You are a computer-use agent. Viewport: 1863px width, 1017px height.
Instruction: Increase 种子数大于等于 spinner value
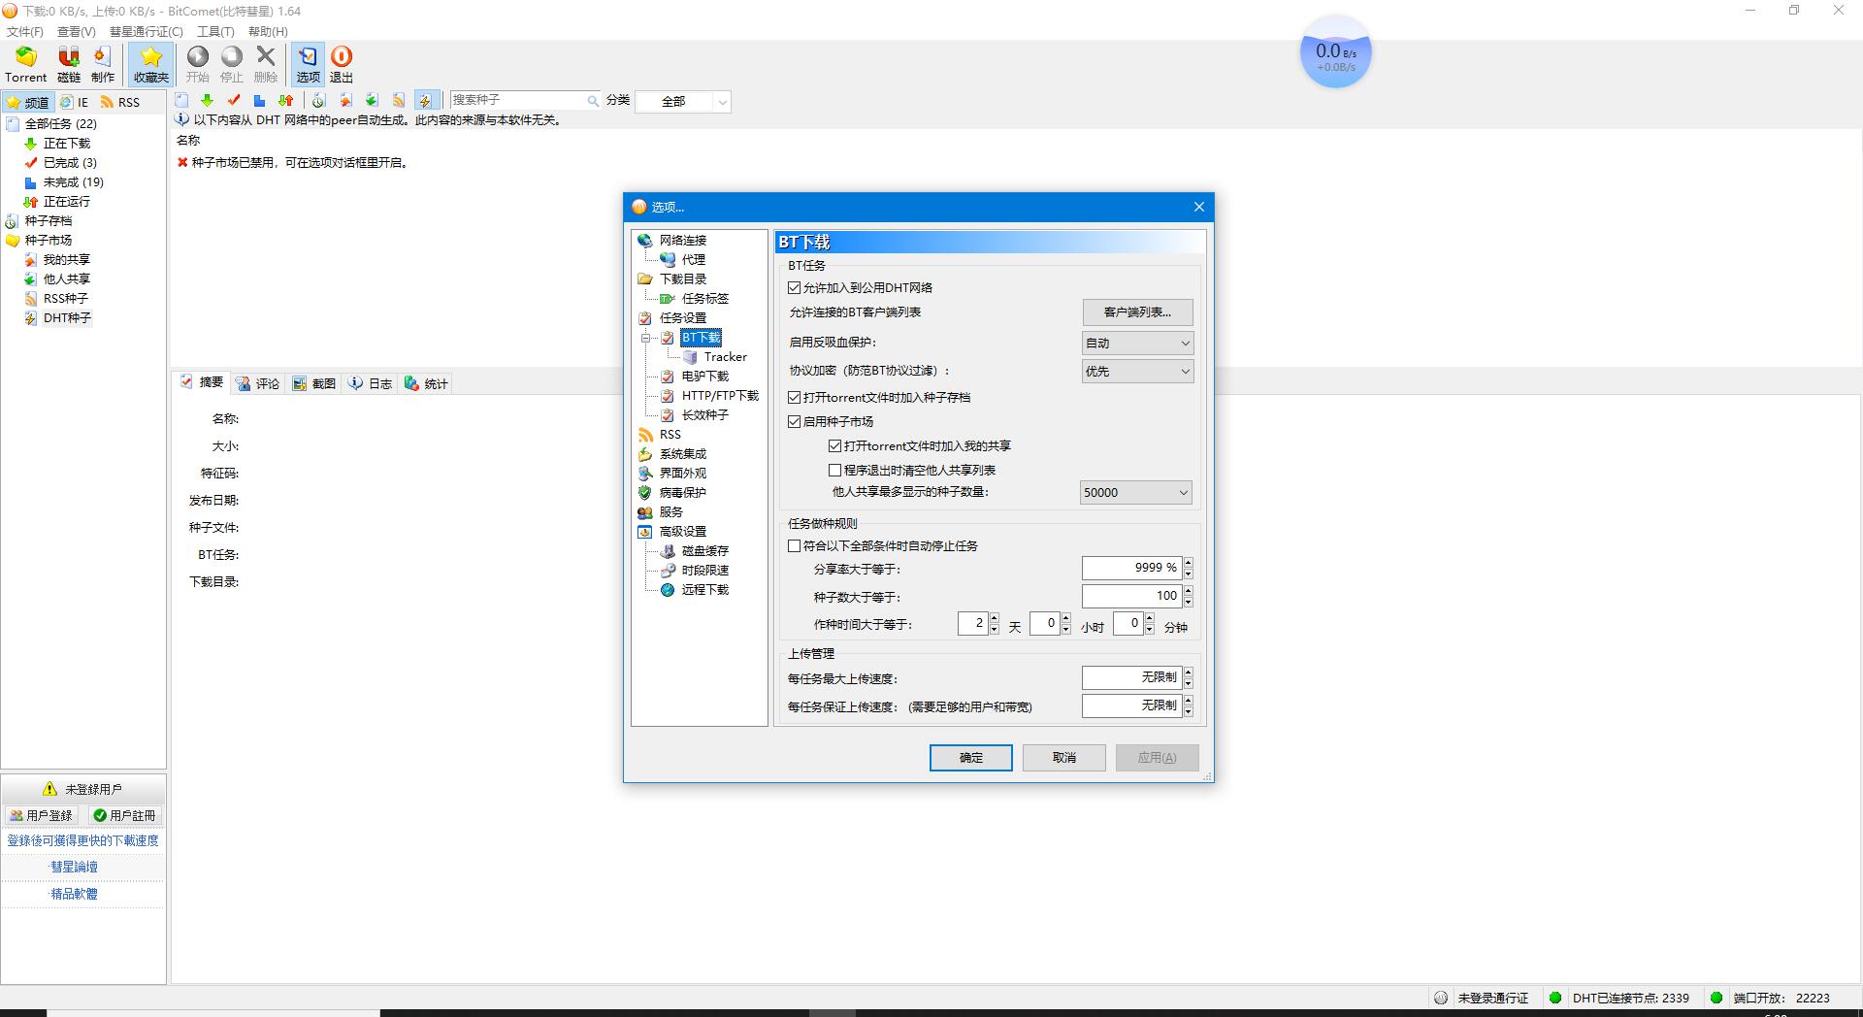pyautogui.click(x=1188, y=591)
